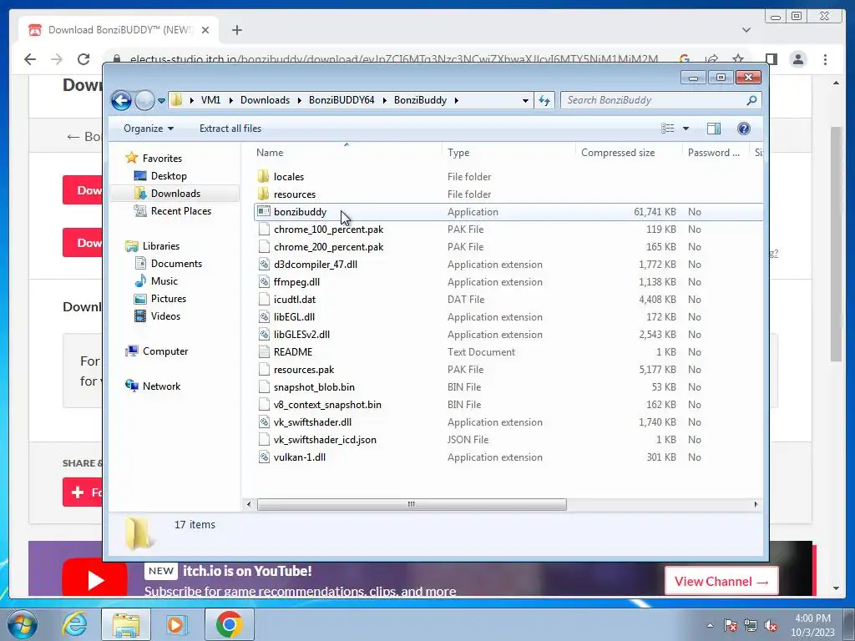The width and height of the screenshot is (855, 641).
Task: Open Favorites in the navigation pane
Action: (162, 158)
